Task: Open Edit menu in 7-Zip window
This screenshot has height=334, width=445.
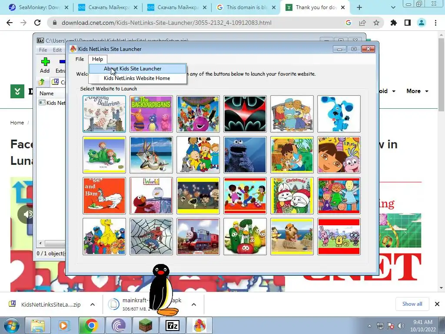Action: pyautogui.click(x=57, y=50)
